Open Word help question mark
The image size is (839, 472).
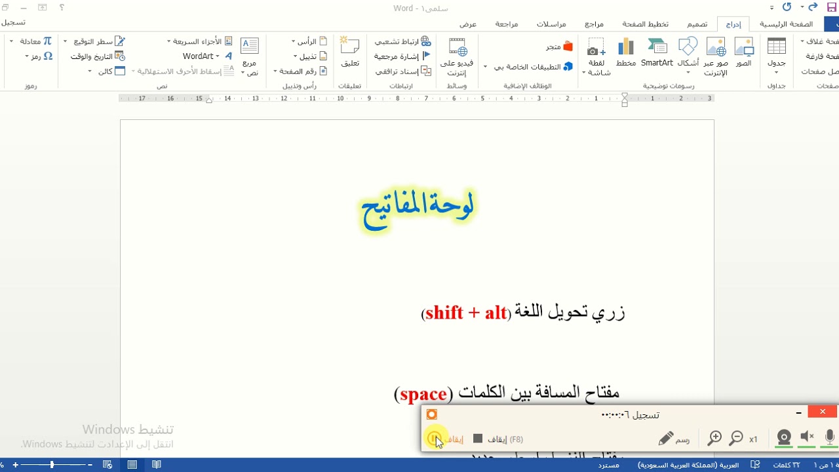(x=62, y=8)
